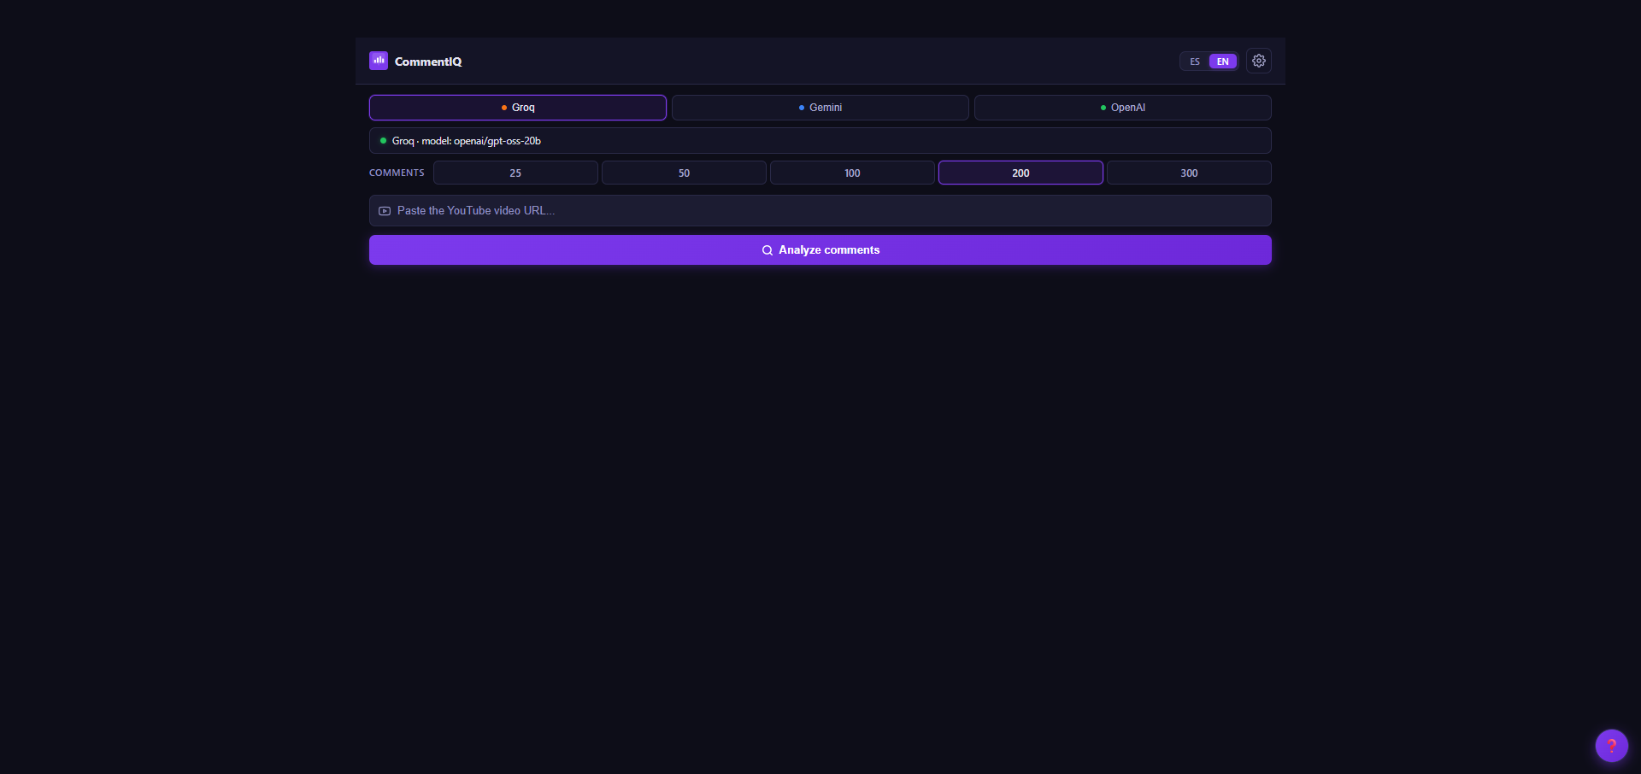
Task: Click the CommentIQ logo icon
Action: [379, 61]
